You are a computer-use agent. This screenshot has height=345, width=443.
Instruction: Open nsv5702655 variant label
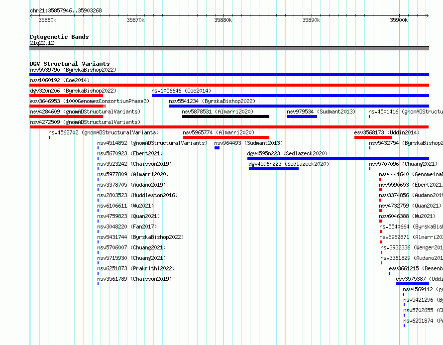423,310
